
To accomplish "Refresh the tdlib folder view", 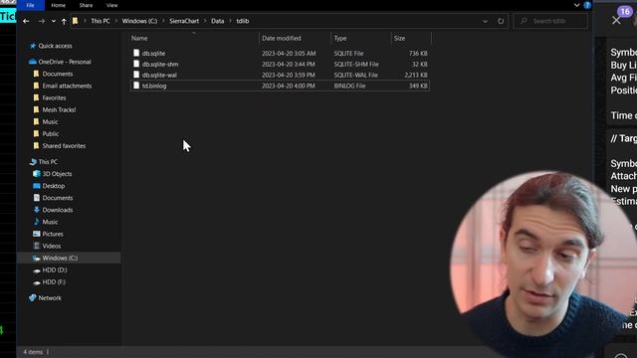I will (501, 21).
